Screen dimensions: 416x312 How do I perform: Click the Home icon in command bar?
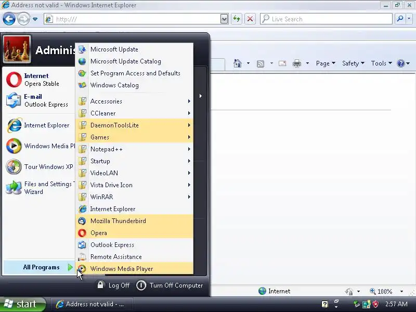(x=238, y=63)
